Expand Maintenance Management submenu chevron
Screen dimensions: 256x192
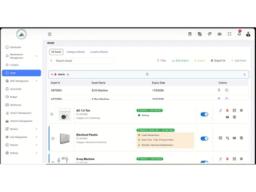[36, 56]
